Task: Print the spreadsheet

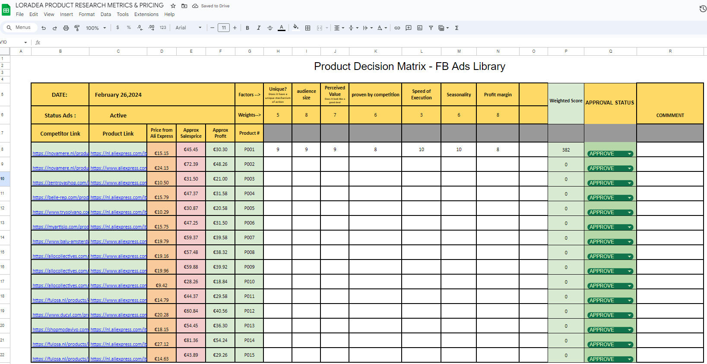Action: 66,28
